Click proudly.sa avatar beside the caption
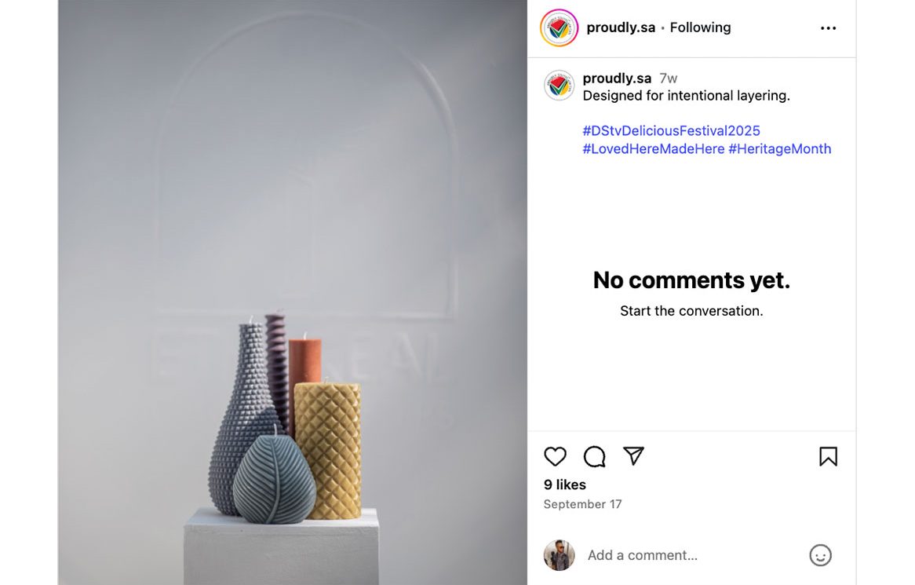Image resolution: width=915 pixels, height=585 pixels. click(560, 86)
